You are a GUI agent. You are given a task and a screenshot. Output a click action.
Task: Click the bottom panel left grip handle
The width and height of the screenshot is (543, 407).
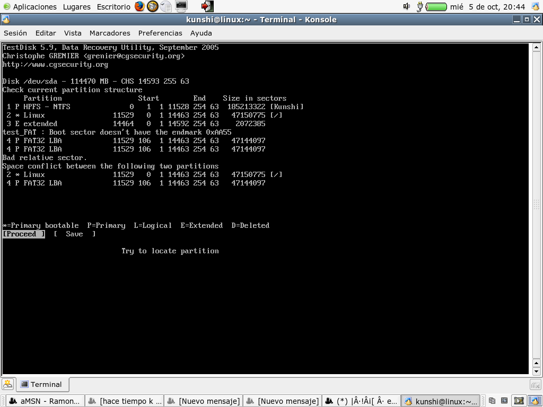pyautogui.click(x=3, y=401)
